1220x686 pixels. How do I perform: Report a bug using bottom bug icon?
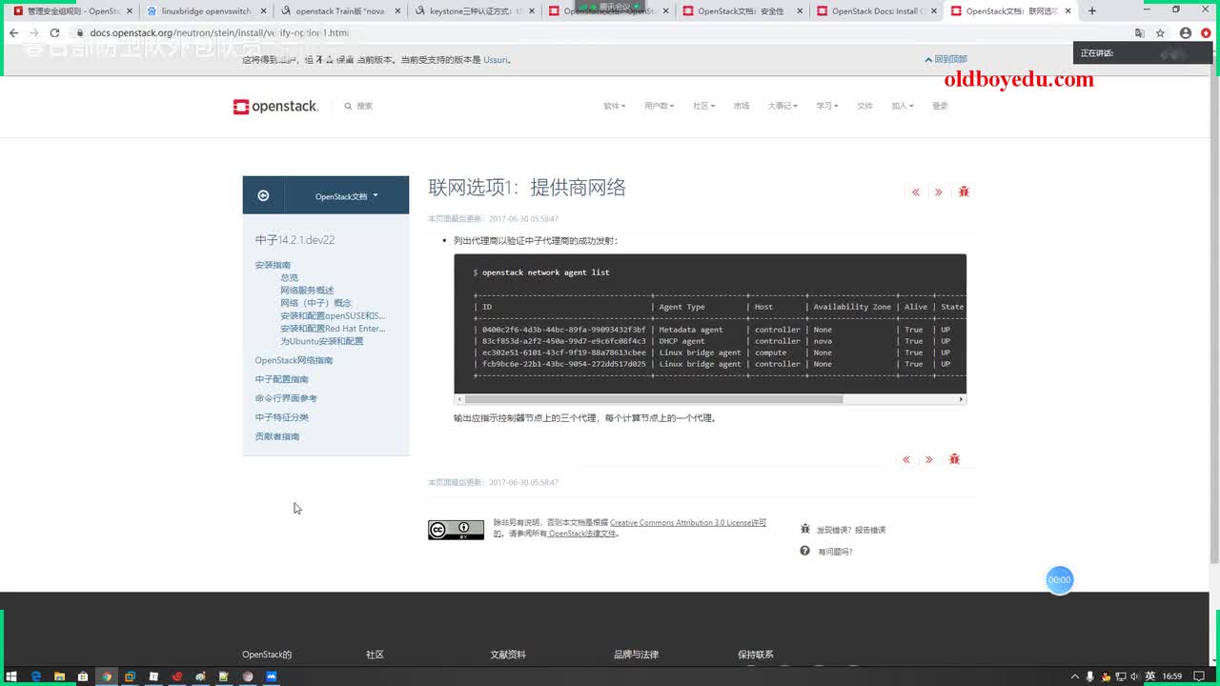pos(954,459)
